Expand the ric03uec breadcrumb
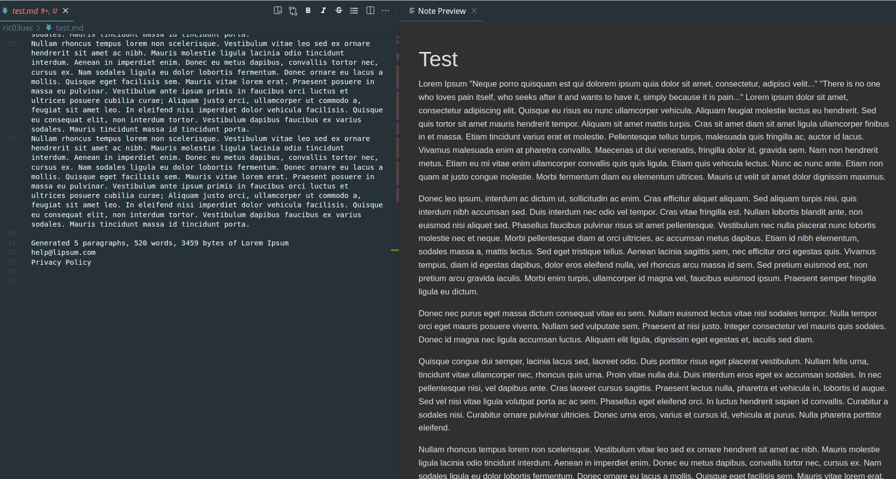 click(19, 28)
